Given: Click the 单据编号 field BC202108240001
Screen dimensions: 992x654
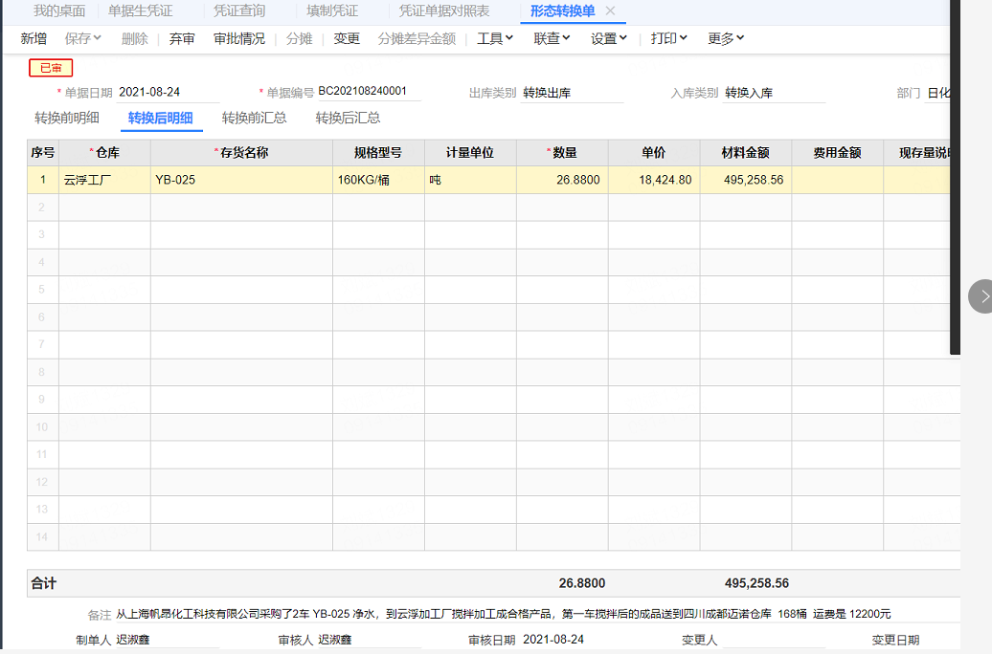Looking at the screenshot, I should point(370,92).
